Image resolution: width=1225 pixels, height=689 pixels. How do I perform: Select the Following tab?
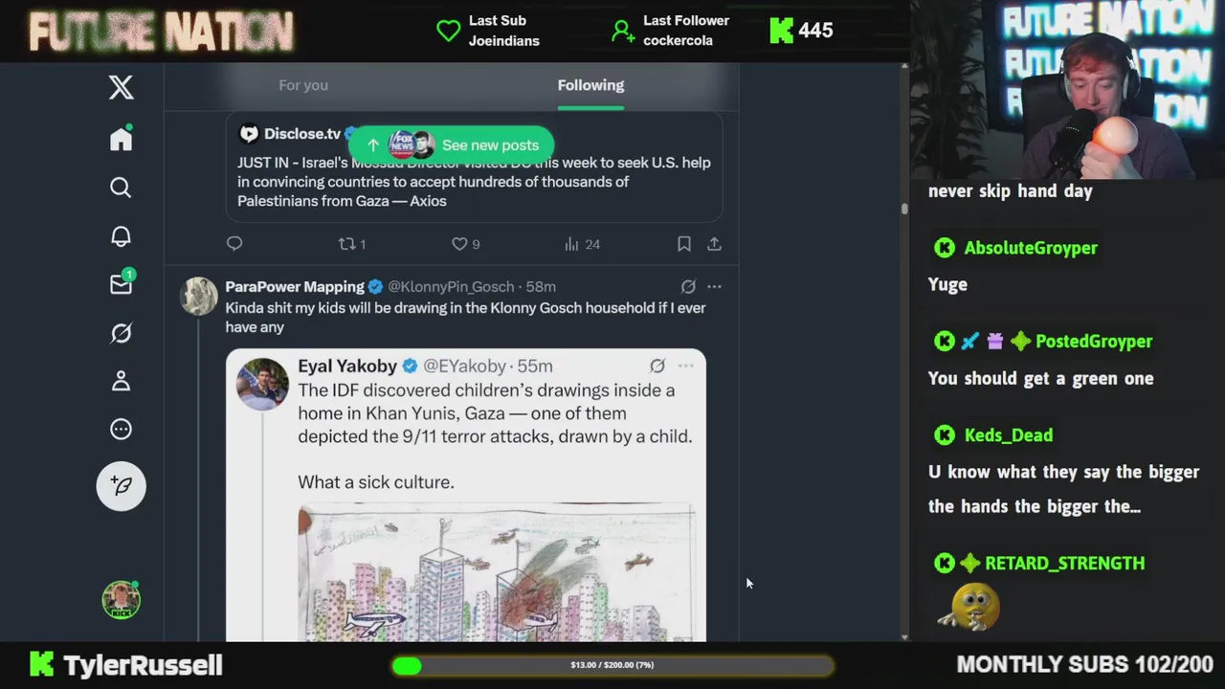590,85
